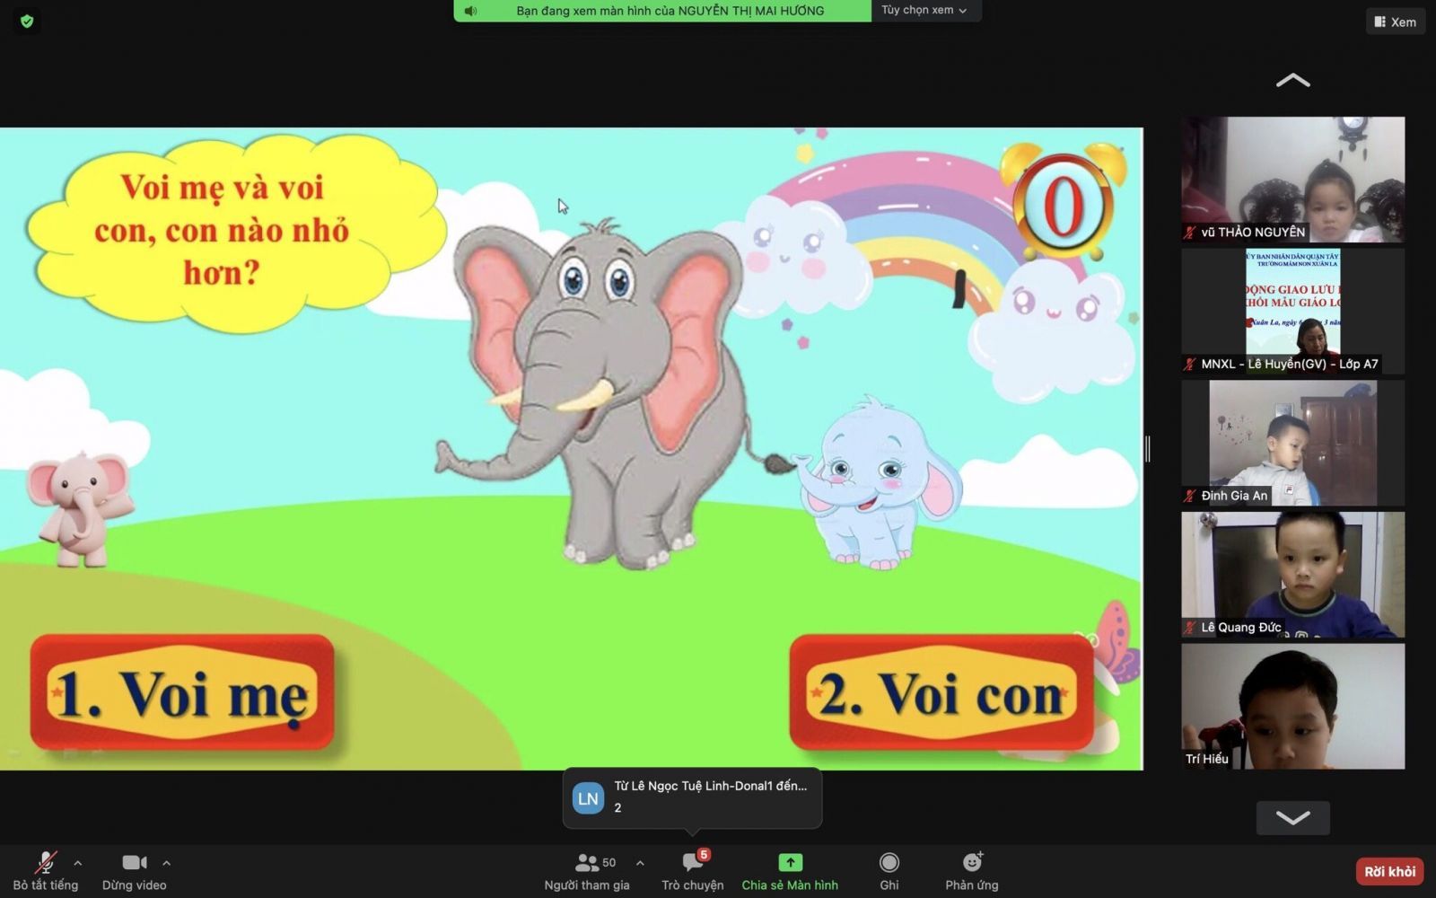Click the green encryption shield icon

(27, 21)
